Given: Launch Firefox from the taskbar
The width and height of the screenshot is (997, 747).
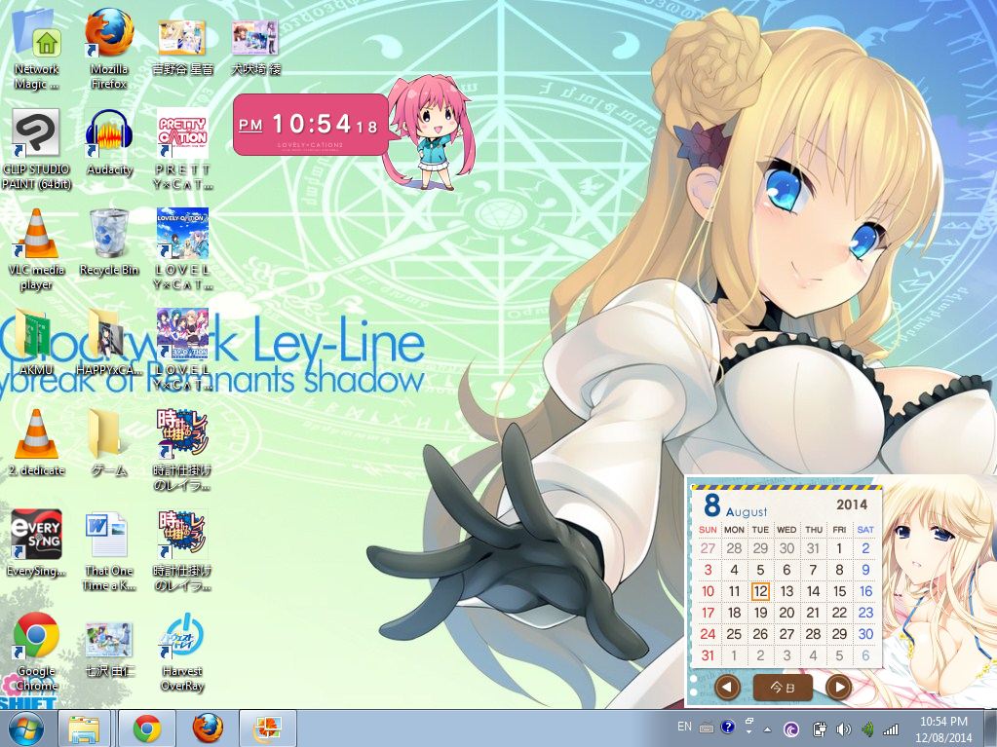Looking at the screenshot, I should tap(208, 728).
